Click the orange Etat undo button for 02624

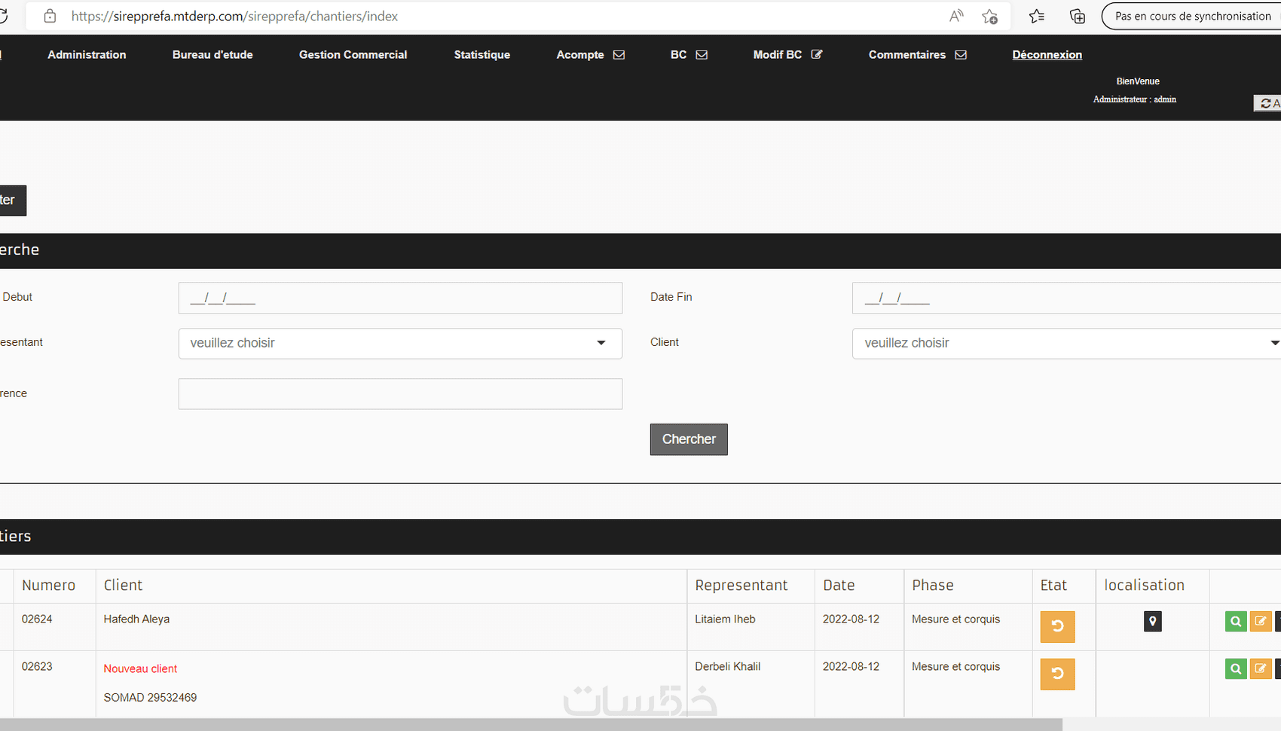tap(1057, 626)
